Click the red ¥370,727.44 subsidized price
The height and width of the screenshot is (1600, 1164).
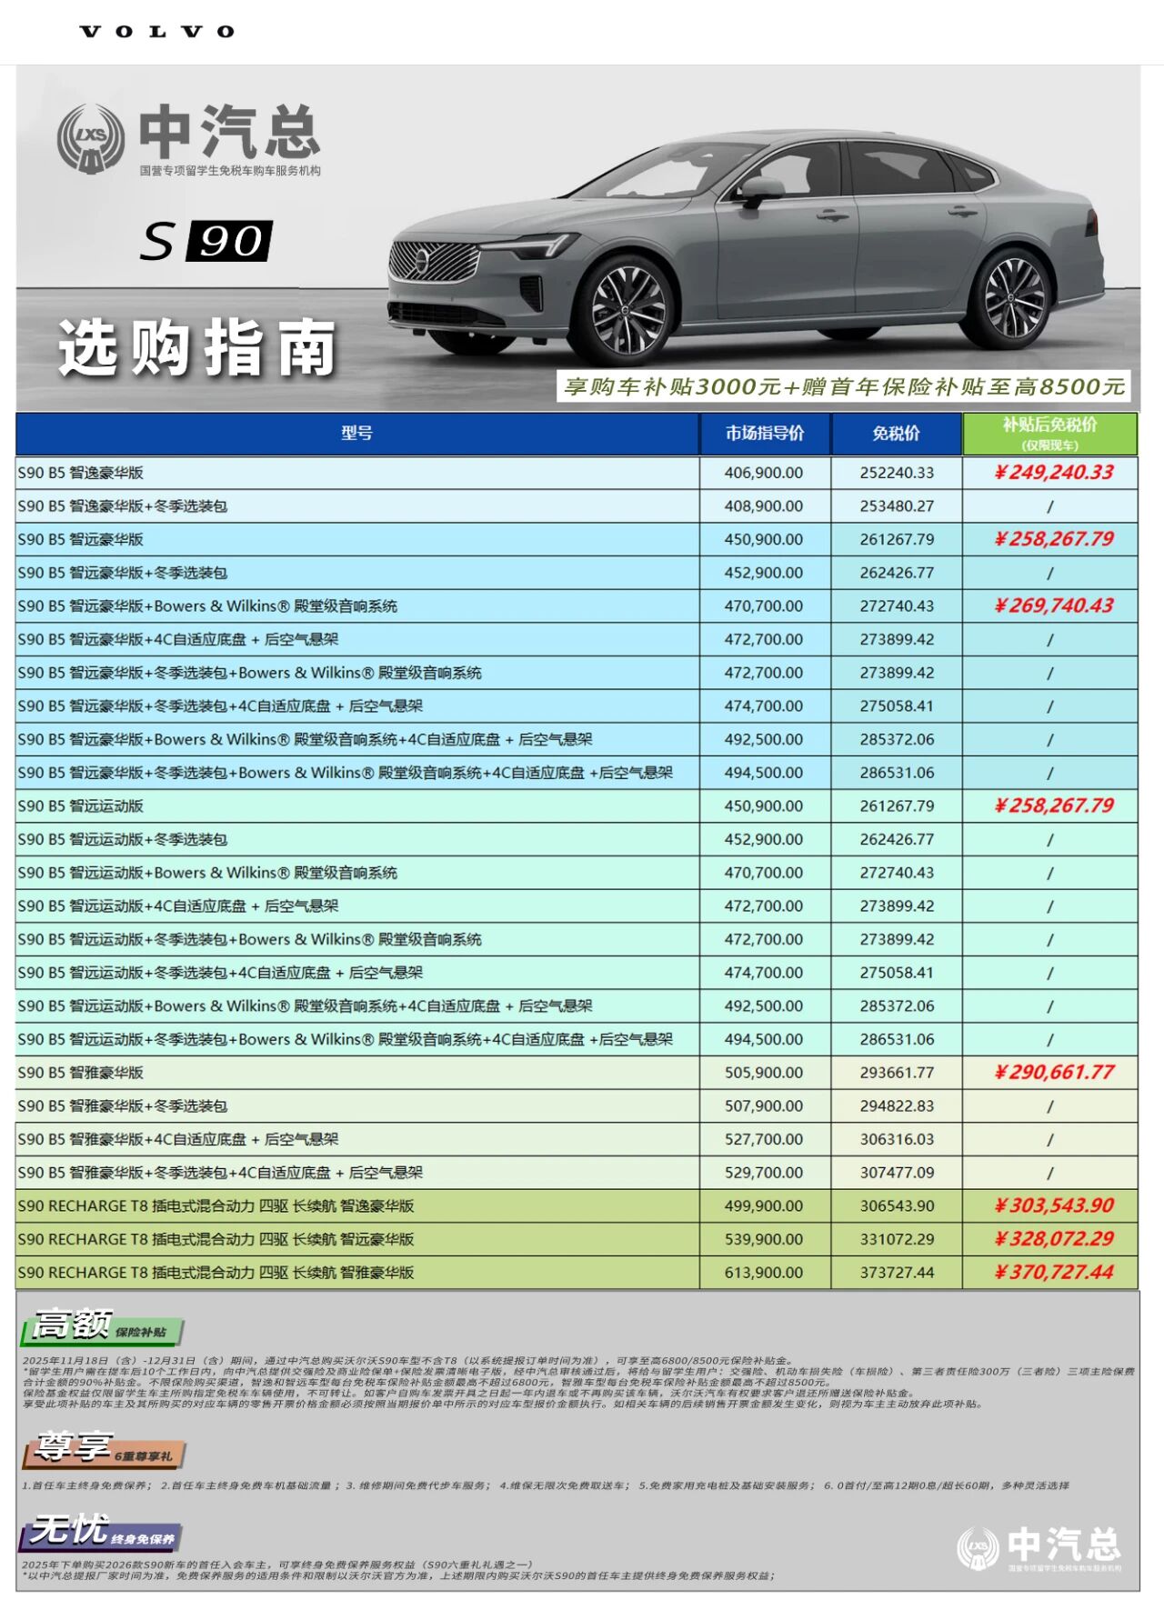pos(1053,1273)
